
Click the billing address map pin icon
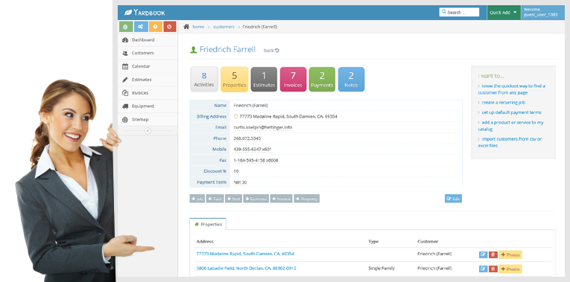235,117
